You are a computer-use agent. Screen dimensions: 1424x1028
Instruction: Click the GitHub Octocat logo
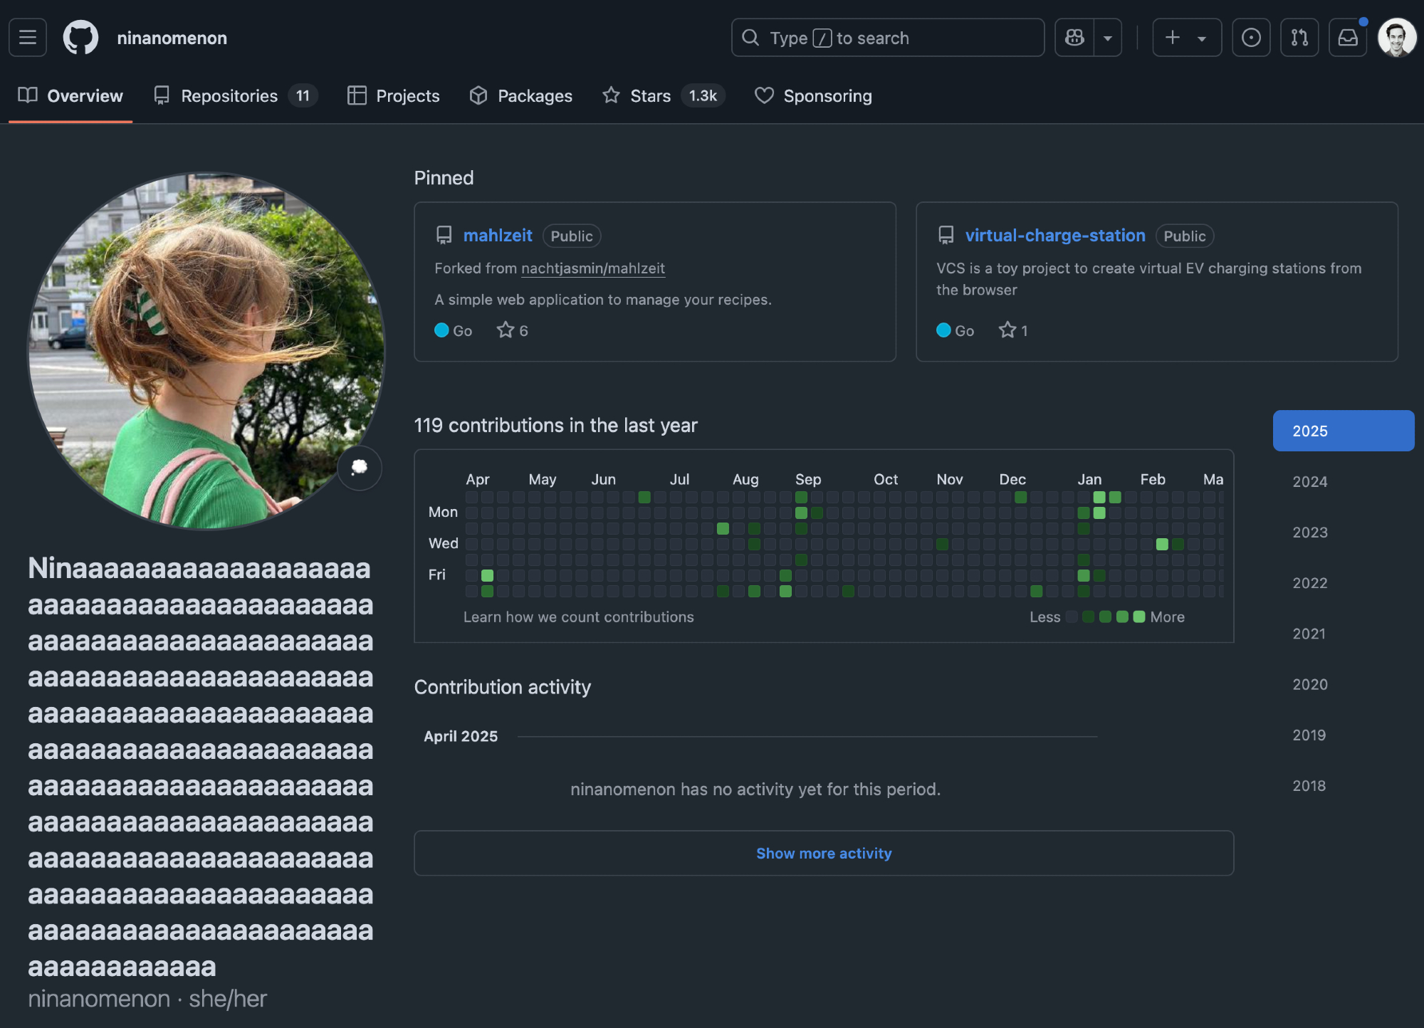point(80,37)
